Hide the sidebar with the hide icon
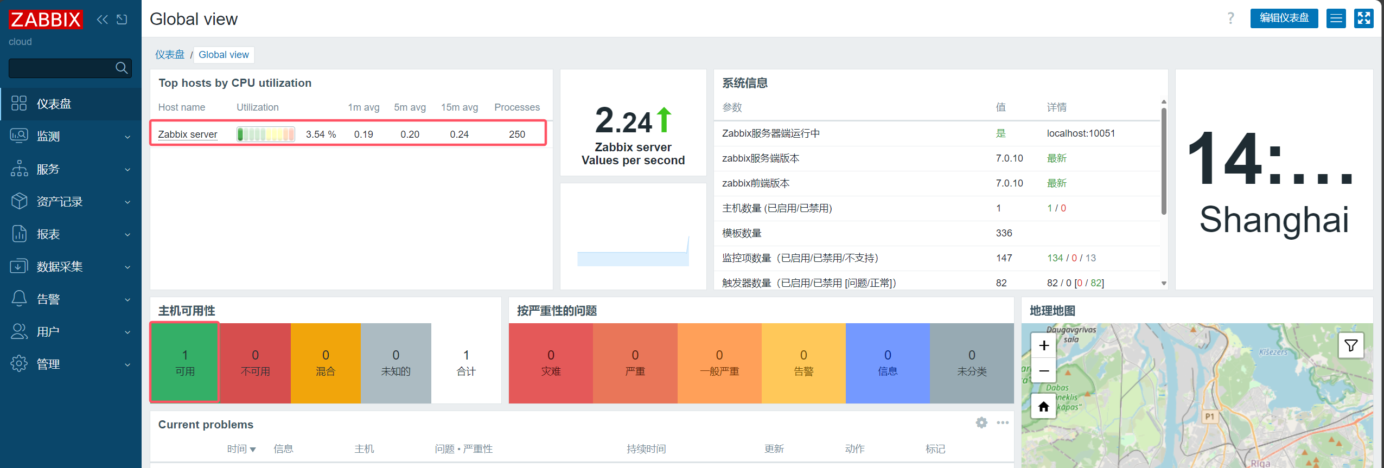The width and height of the screenshot is (1384, 468). coord(122,20)
